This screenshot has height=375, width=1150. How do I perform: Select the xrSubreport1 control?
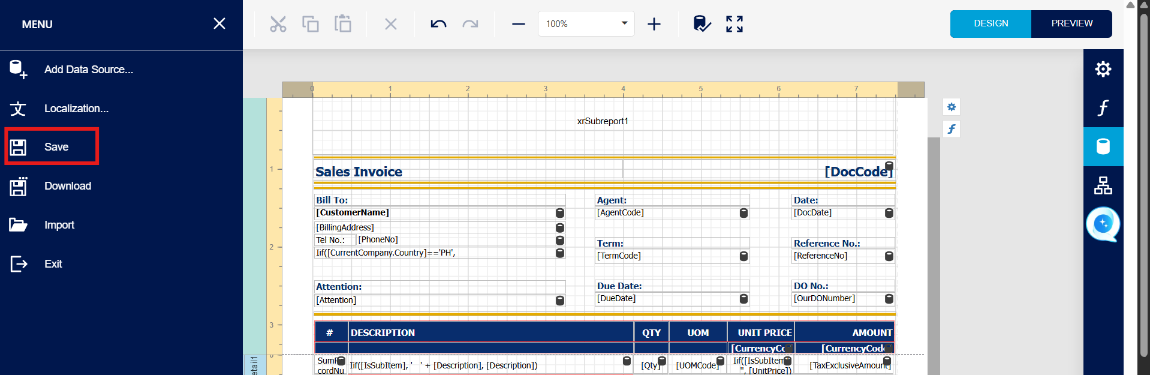coord(603,122)
